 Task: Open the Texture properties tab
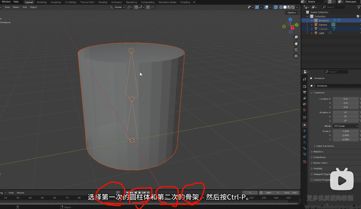pos(305,162)
